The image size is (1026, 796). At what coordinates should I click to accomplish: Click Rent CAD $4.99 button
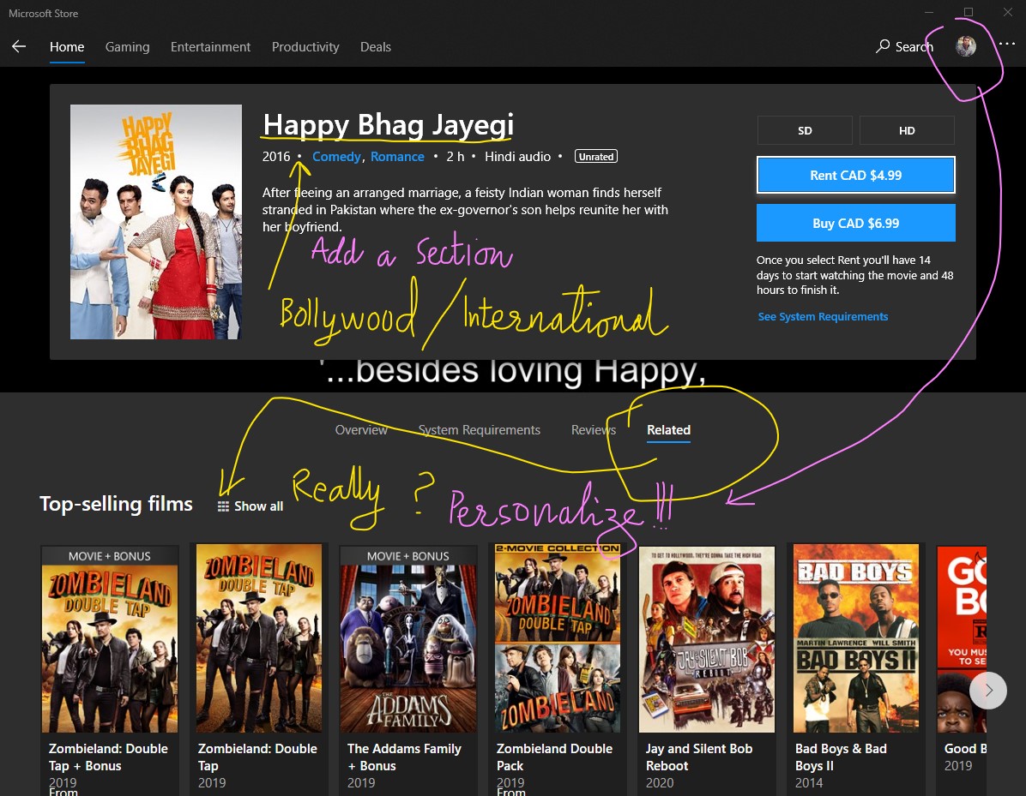pos(856,175)
